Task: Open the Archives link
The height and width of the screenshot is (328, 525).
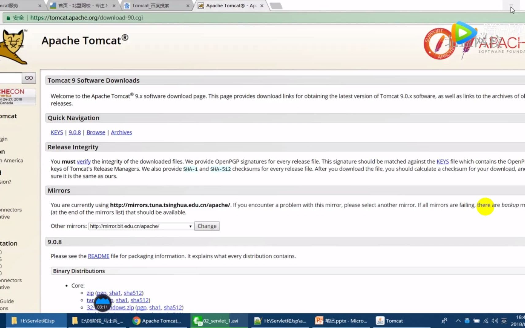Action: pos(121,132)
